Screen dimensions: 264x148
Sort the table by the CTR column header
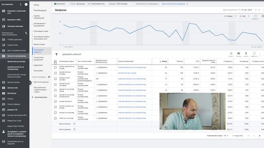tap(197, 61)
